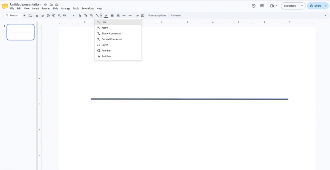Click the zoom magnifier icon
Image resolution: width=330 pixels, height=170 pixels.
click(59, 15)
